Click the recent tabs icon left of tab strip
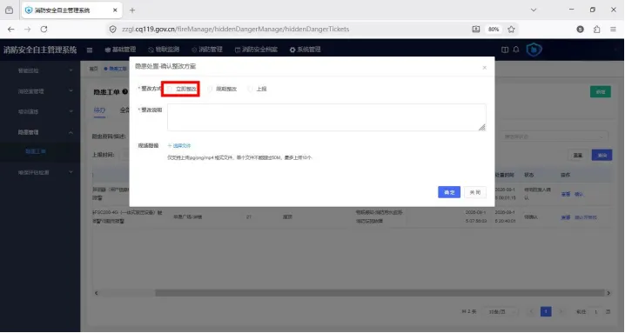 point(10,10)
